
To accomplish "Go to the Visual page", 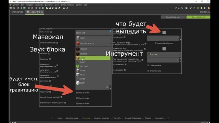I will pos(60,118).
